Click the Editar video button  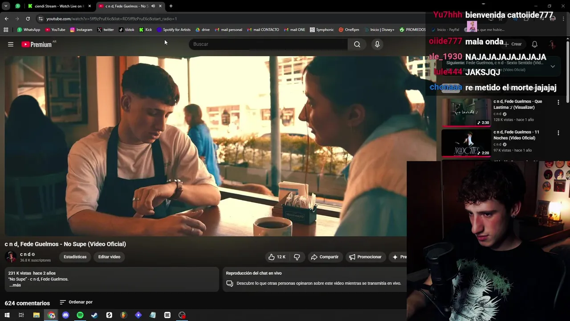point(109,257)
